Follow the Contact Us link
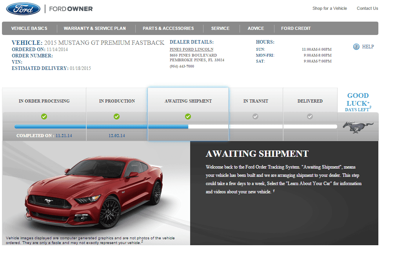Screen dimensions: 396x257 click(367, 8)
